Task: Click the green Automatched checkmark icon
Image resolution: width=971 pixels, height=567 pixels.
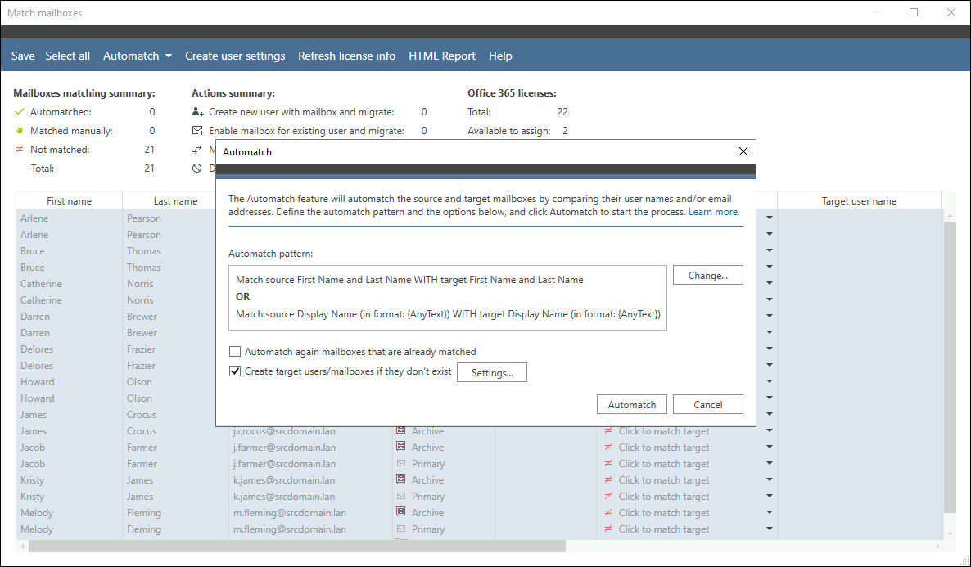Action: pyautogui.click(x=20, y=112)
